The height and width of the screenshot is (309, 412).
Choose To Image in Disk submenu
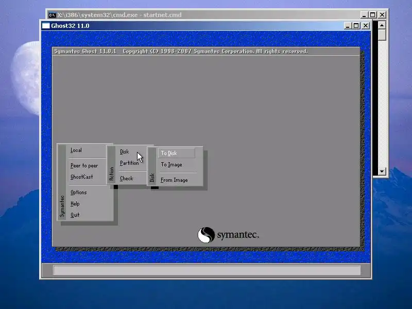(x=171, y=164)
